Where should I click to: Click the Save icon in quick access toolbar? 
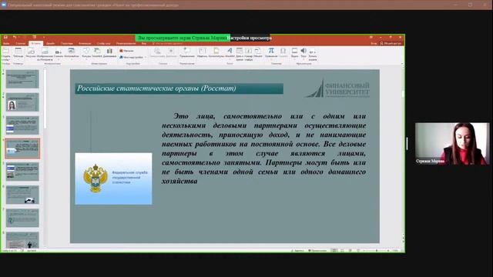click(5, 38)
